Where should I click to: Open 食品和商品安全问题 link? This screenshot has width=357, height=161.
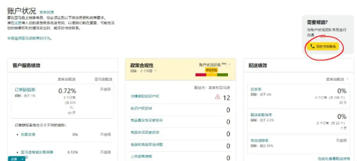147,144
